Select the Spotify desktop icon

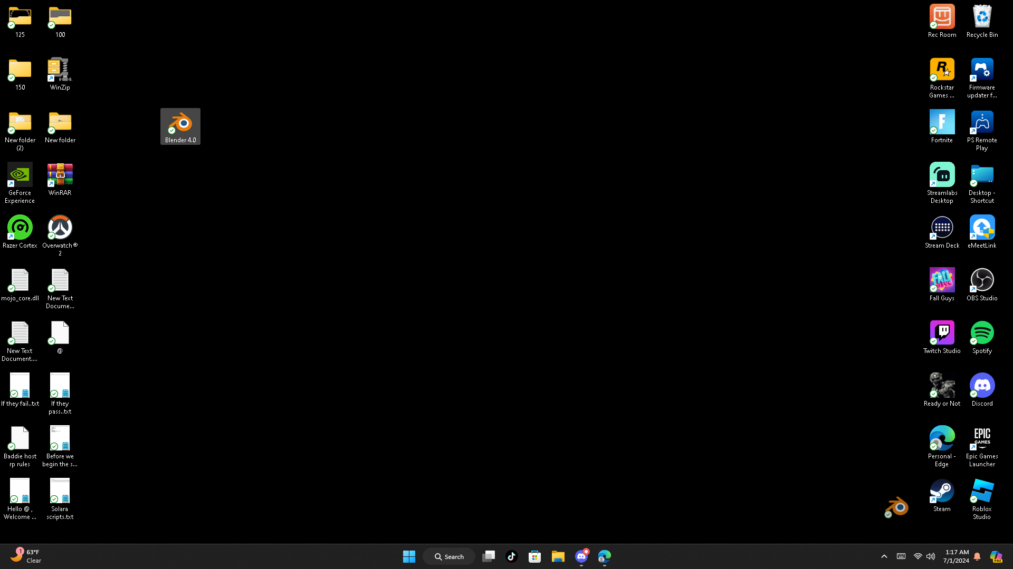point(982,337)
